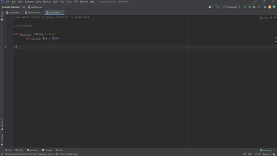277x156 pixels.
Task: Change UTF-8 file encoding in status bar
Action: pyautogui.click(x=258, y=154)
